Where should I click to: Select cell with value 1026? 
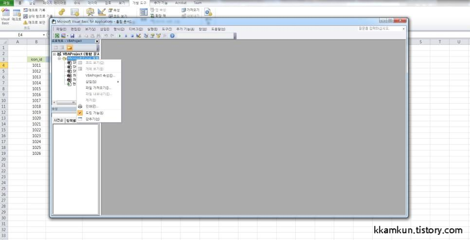[x=36, y=153]
